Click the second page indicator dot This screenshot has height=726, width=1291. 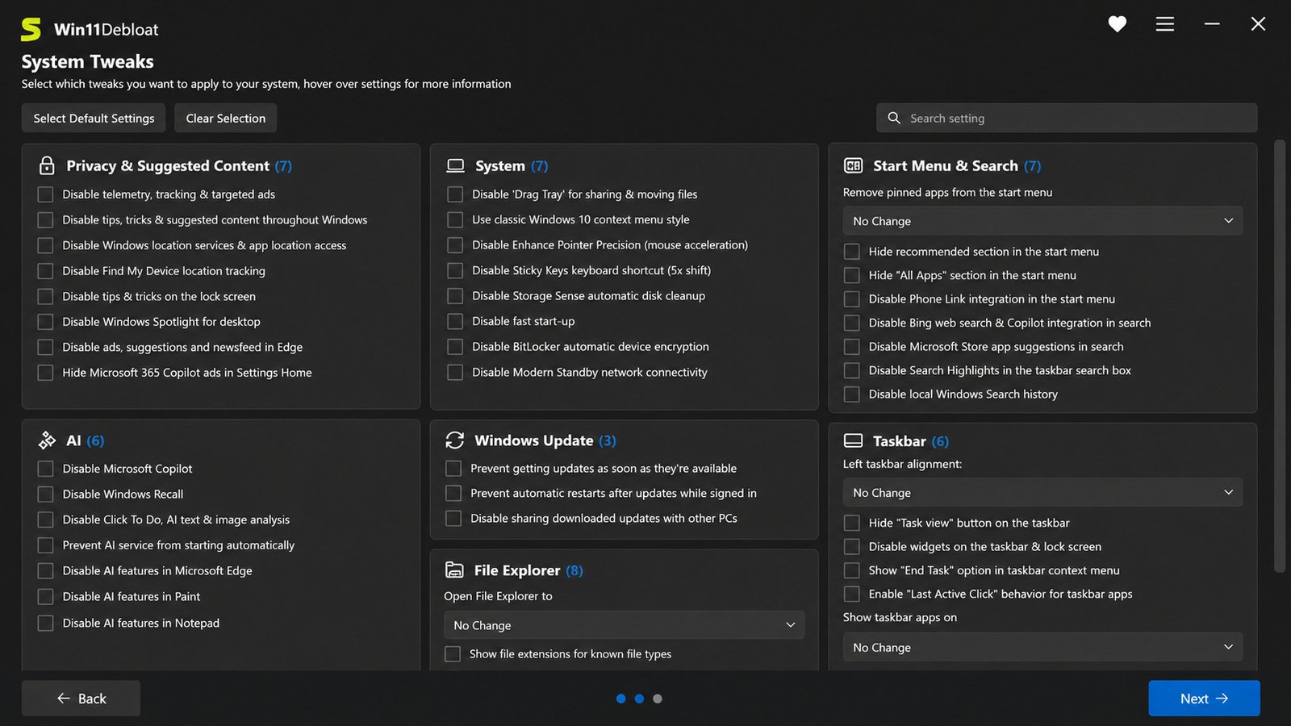[x=639, y=699]
